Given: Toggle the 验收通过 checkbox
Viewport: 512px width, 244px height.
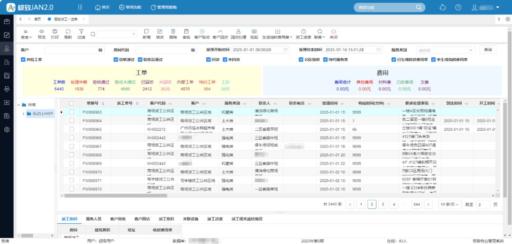Looking at the screenshot, I should [116, 60].
